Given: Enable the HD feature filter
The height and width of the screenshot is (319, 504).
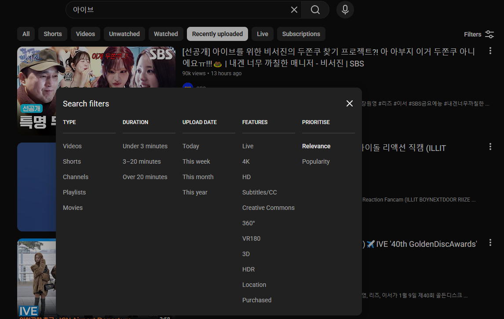Looking at the screenshot, I should pyautogui.click(x=247, y=177).
